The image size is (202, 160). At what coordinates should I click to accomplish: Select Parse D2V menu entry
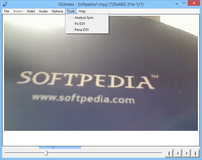coord(87,30)
